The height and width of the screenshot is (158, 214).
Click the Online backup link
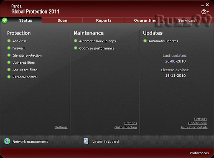click(x=126, y=127)
